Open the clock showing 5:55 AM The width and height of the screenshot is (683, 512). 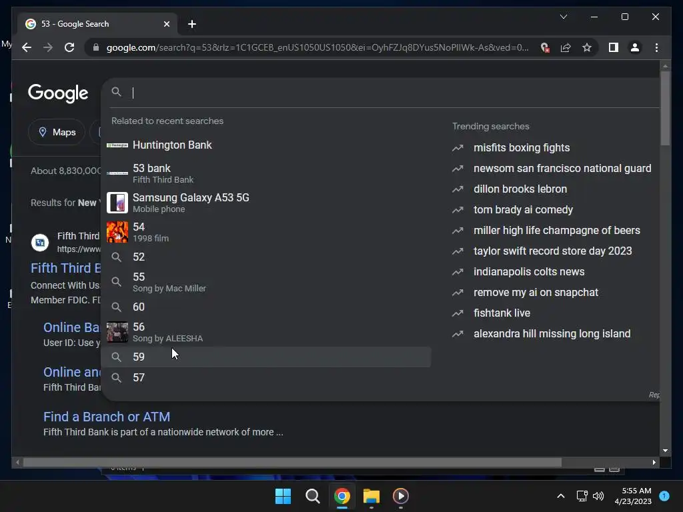point(633,496)
